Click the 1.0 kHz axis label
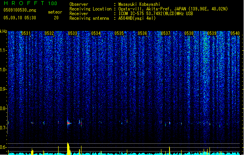 (3, 70)
